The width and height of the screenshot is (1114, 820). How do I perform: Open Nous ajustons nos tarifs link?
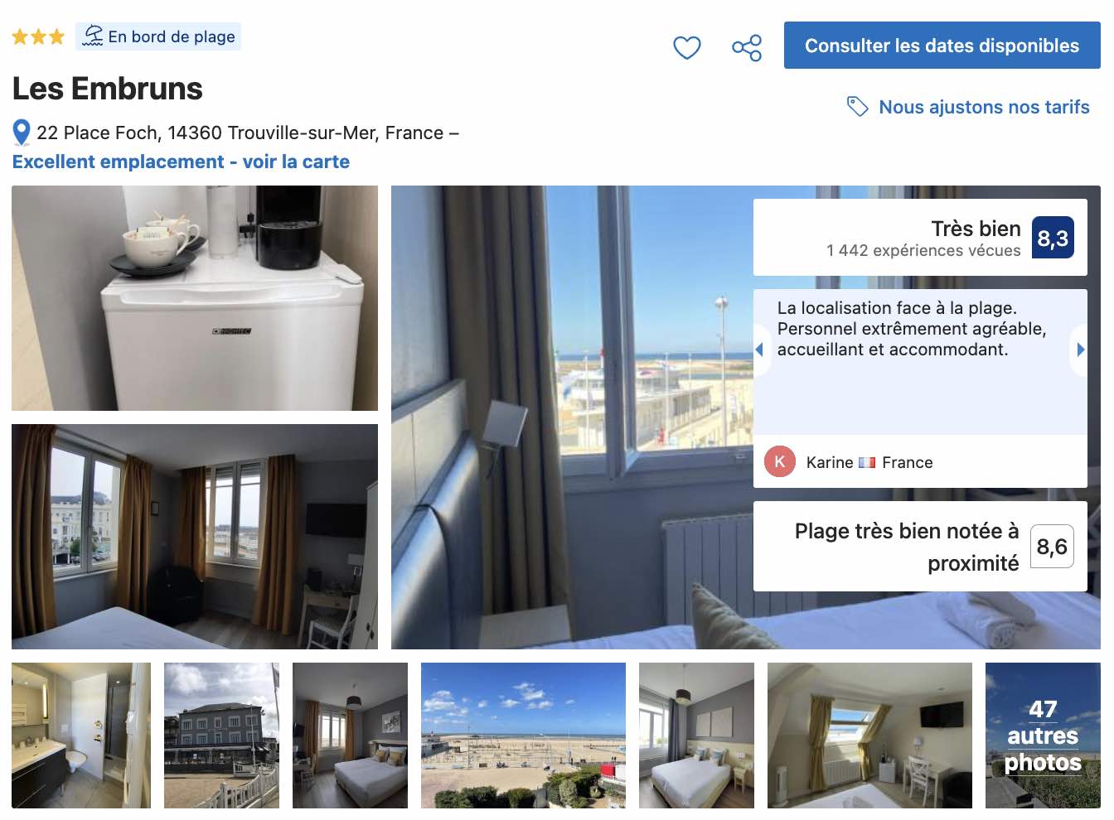[984, 107]
